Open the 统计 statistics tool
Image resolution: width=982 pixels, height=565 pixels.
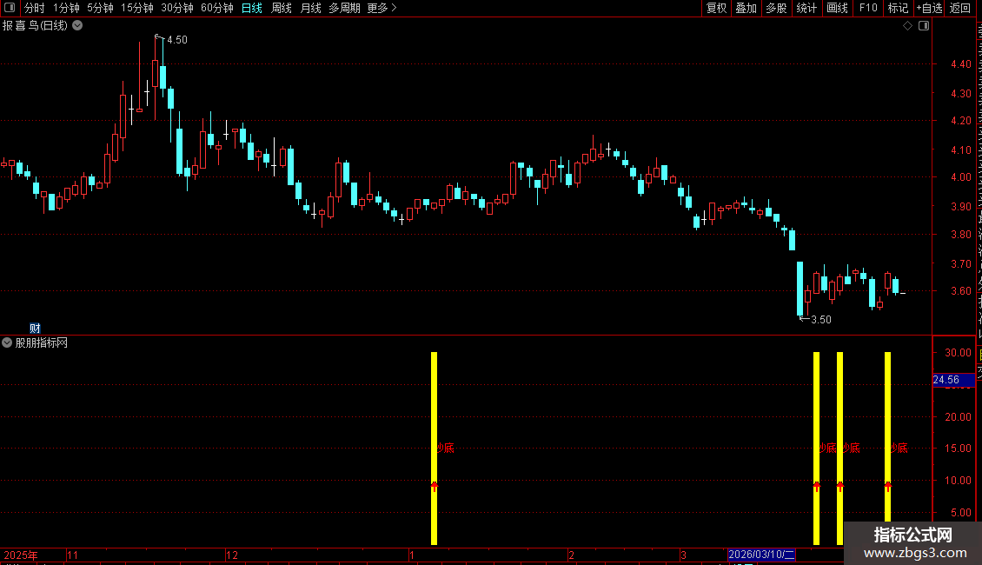[806, 8]
